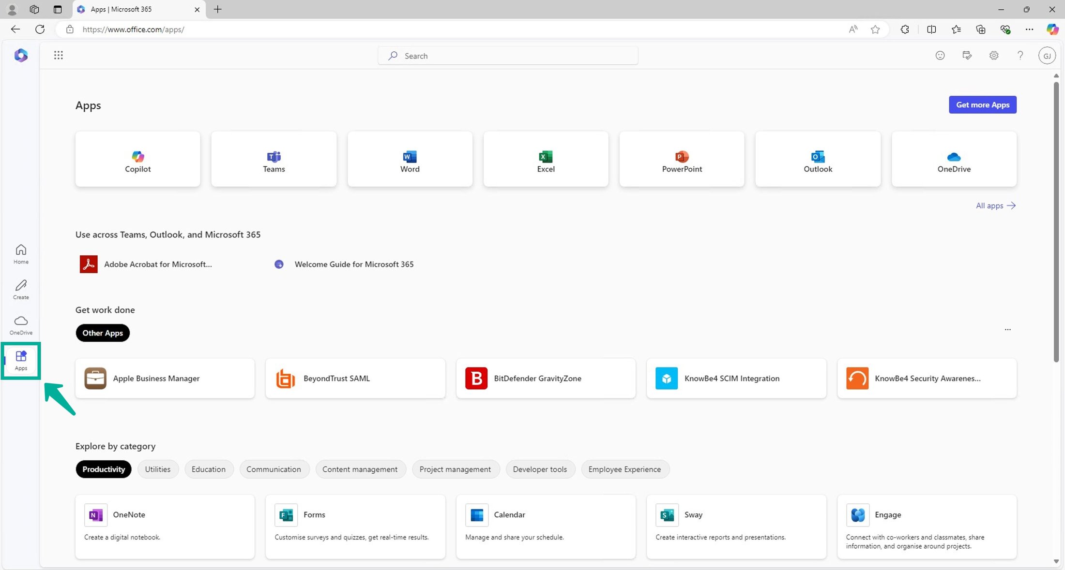Open Microsoft 365 settings gear
This screenshot has width=1065, height=570.
coord(994,55)
